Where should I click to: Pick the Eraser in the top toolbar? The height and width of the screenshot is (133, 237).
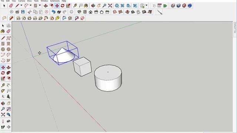point(11,6)
